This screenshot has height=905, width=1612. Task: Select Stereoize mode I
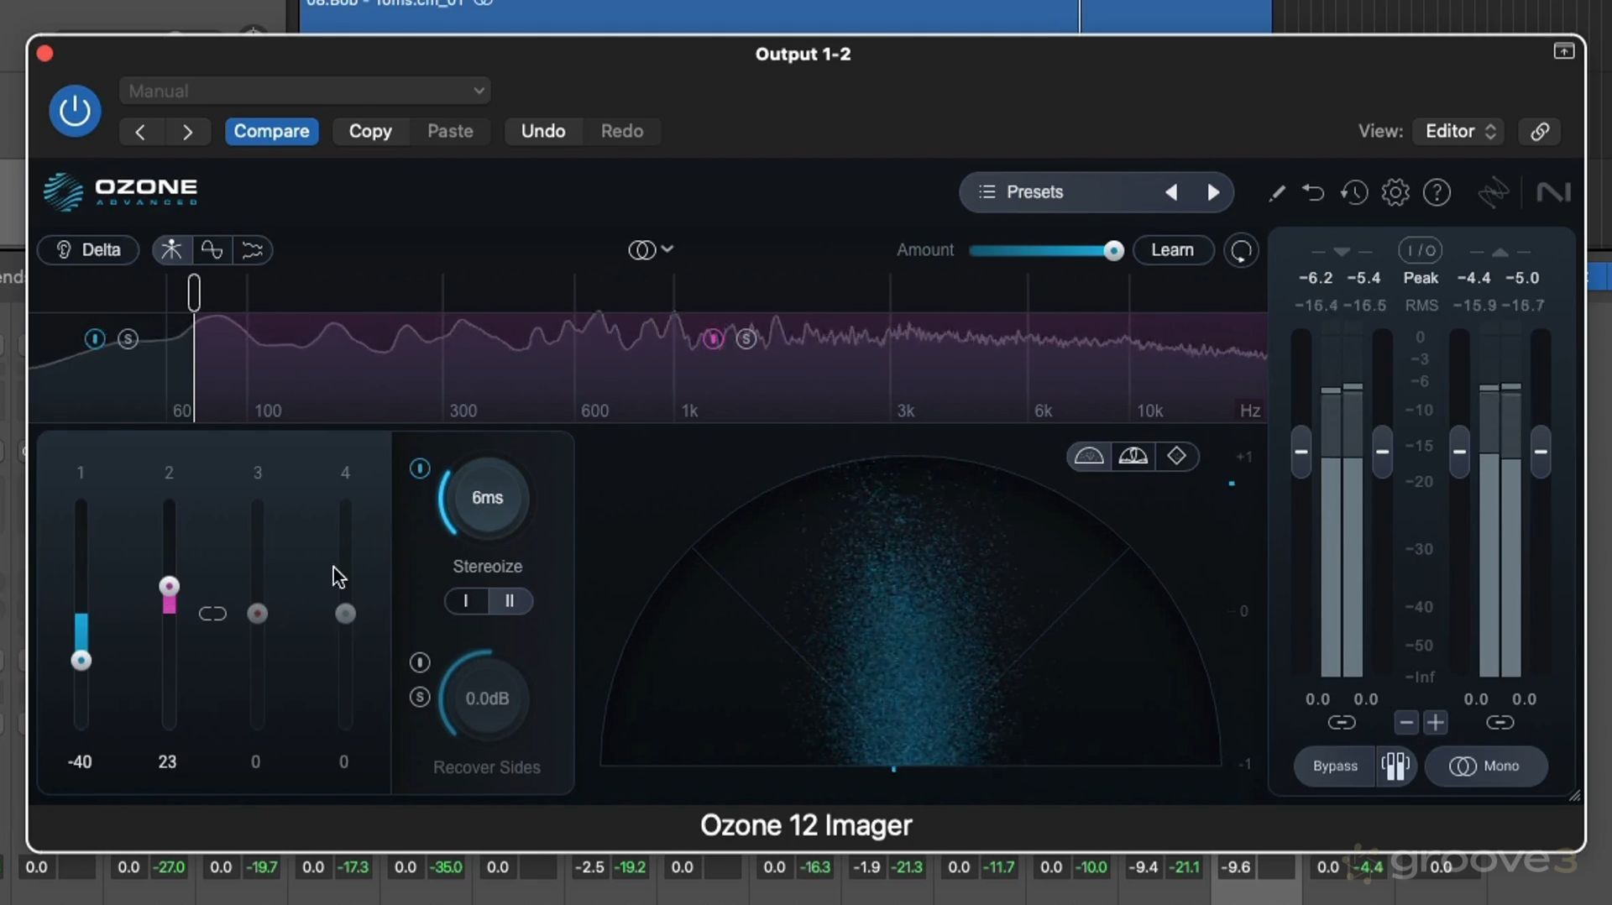pyautogui.click(x=466, y=601)
